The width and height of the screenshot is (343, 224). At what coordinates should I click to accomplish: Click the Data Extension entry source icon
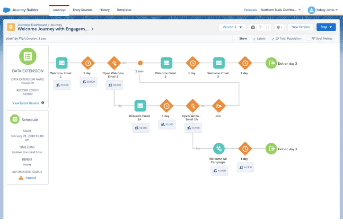(27, 56)
